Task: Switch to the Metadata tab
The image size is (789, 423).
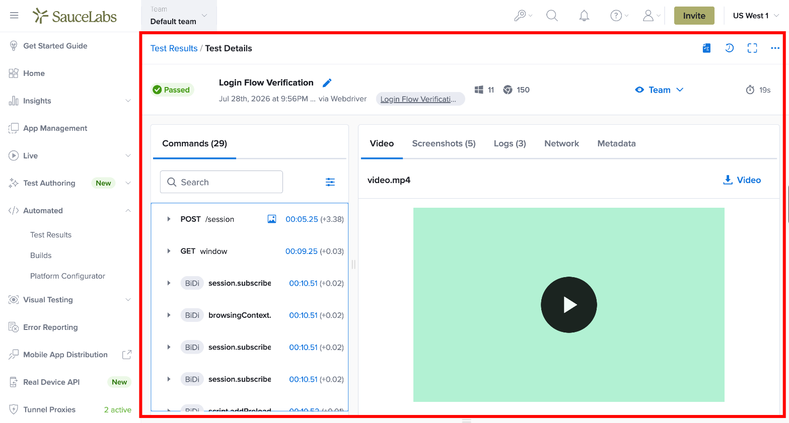Action: pos(616,144)
